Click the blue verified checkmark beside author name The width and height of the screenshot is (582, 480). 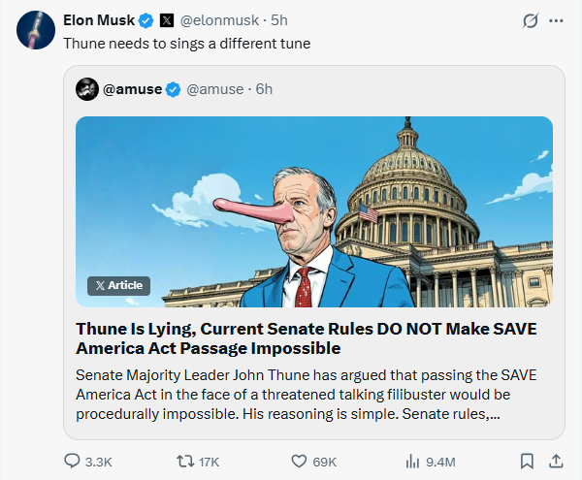(x=146, y=19)
